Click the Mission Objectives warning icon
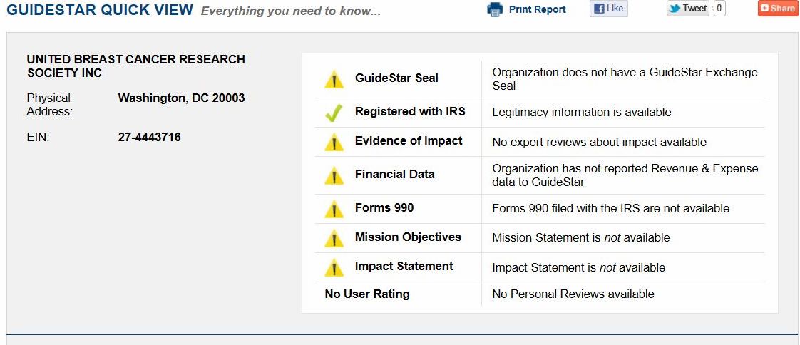Screen dimensions: 800x345 [x=334, y=238]
